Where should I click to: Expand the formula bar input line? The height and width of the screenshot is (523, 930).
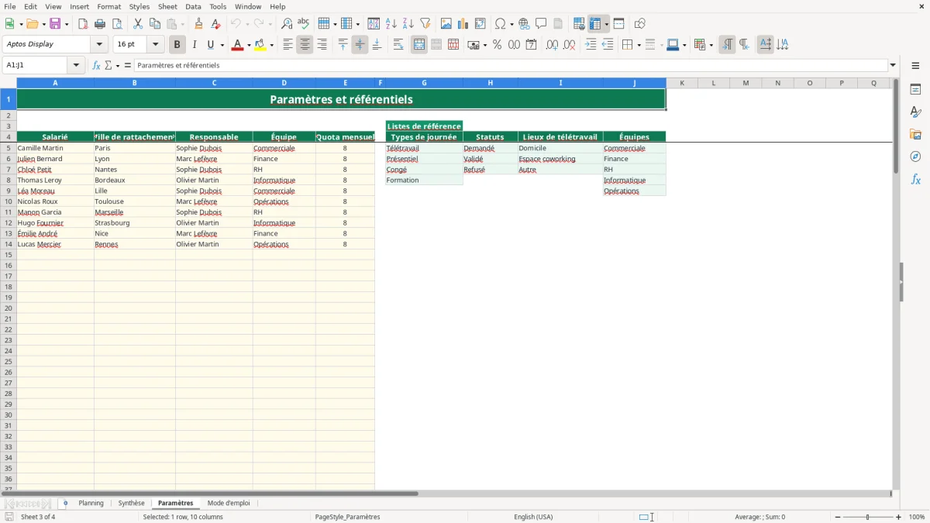point(893,65)
